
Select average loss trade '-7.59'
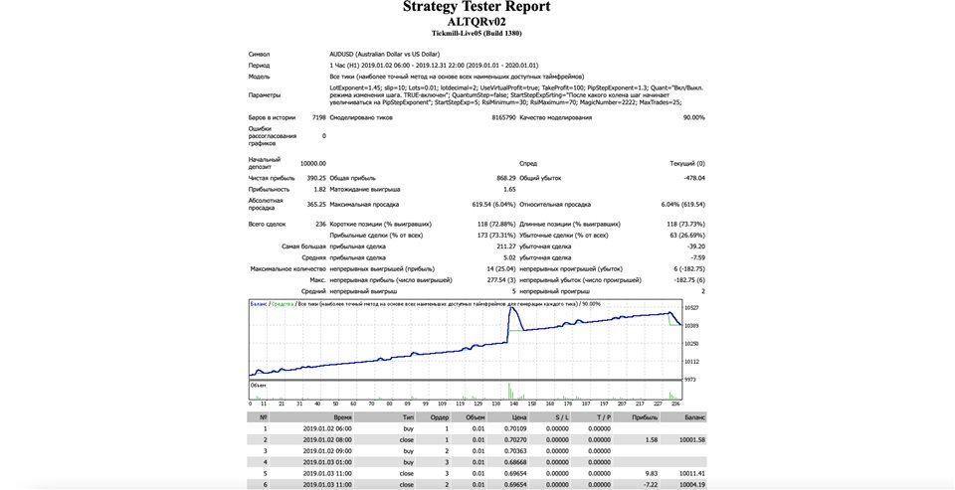(x=698, y=258)
